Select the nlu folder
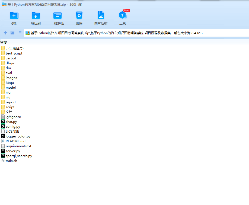This screenshot has height=205, width=249. click(6, 97)
